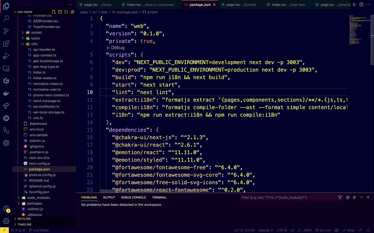This screenshot has height=233, width=374.
Task: Open the notifications bell in status bar
Action: [x=369, y=230]
